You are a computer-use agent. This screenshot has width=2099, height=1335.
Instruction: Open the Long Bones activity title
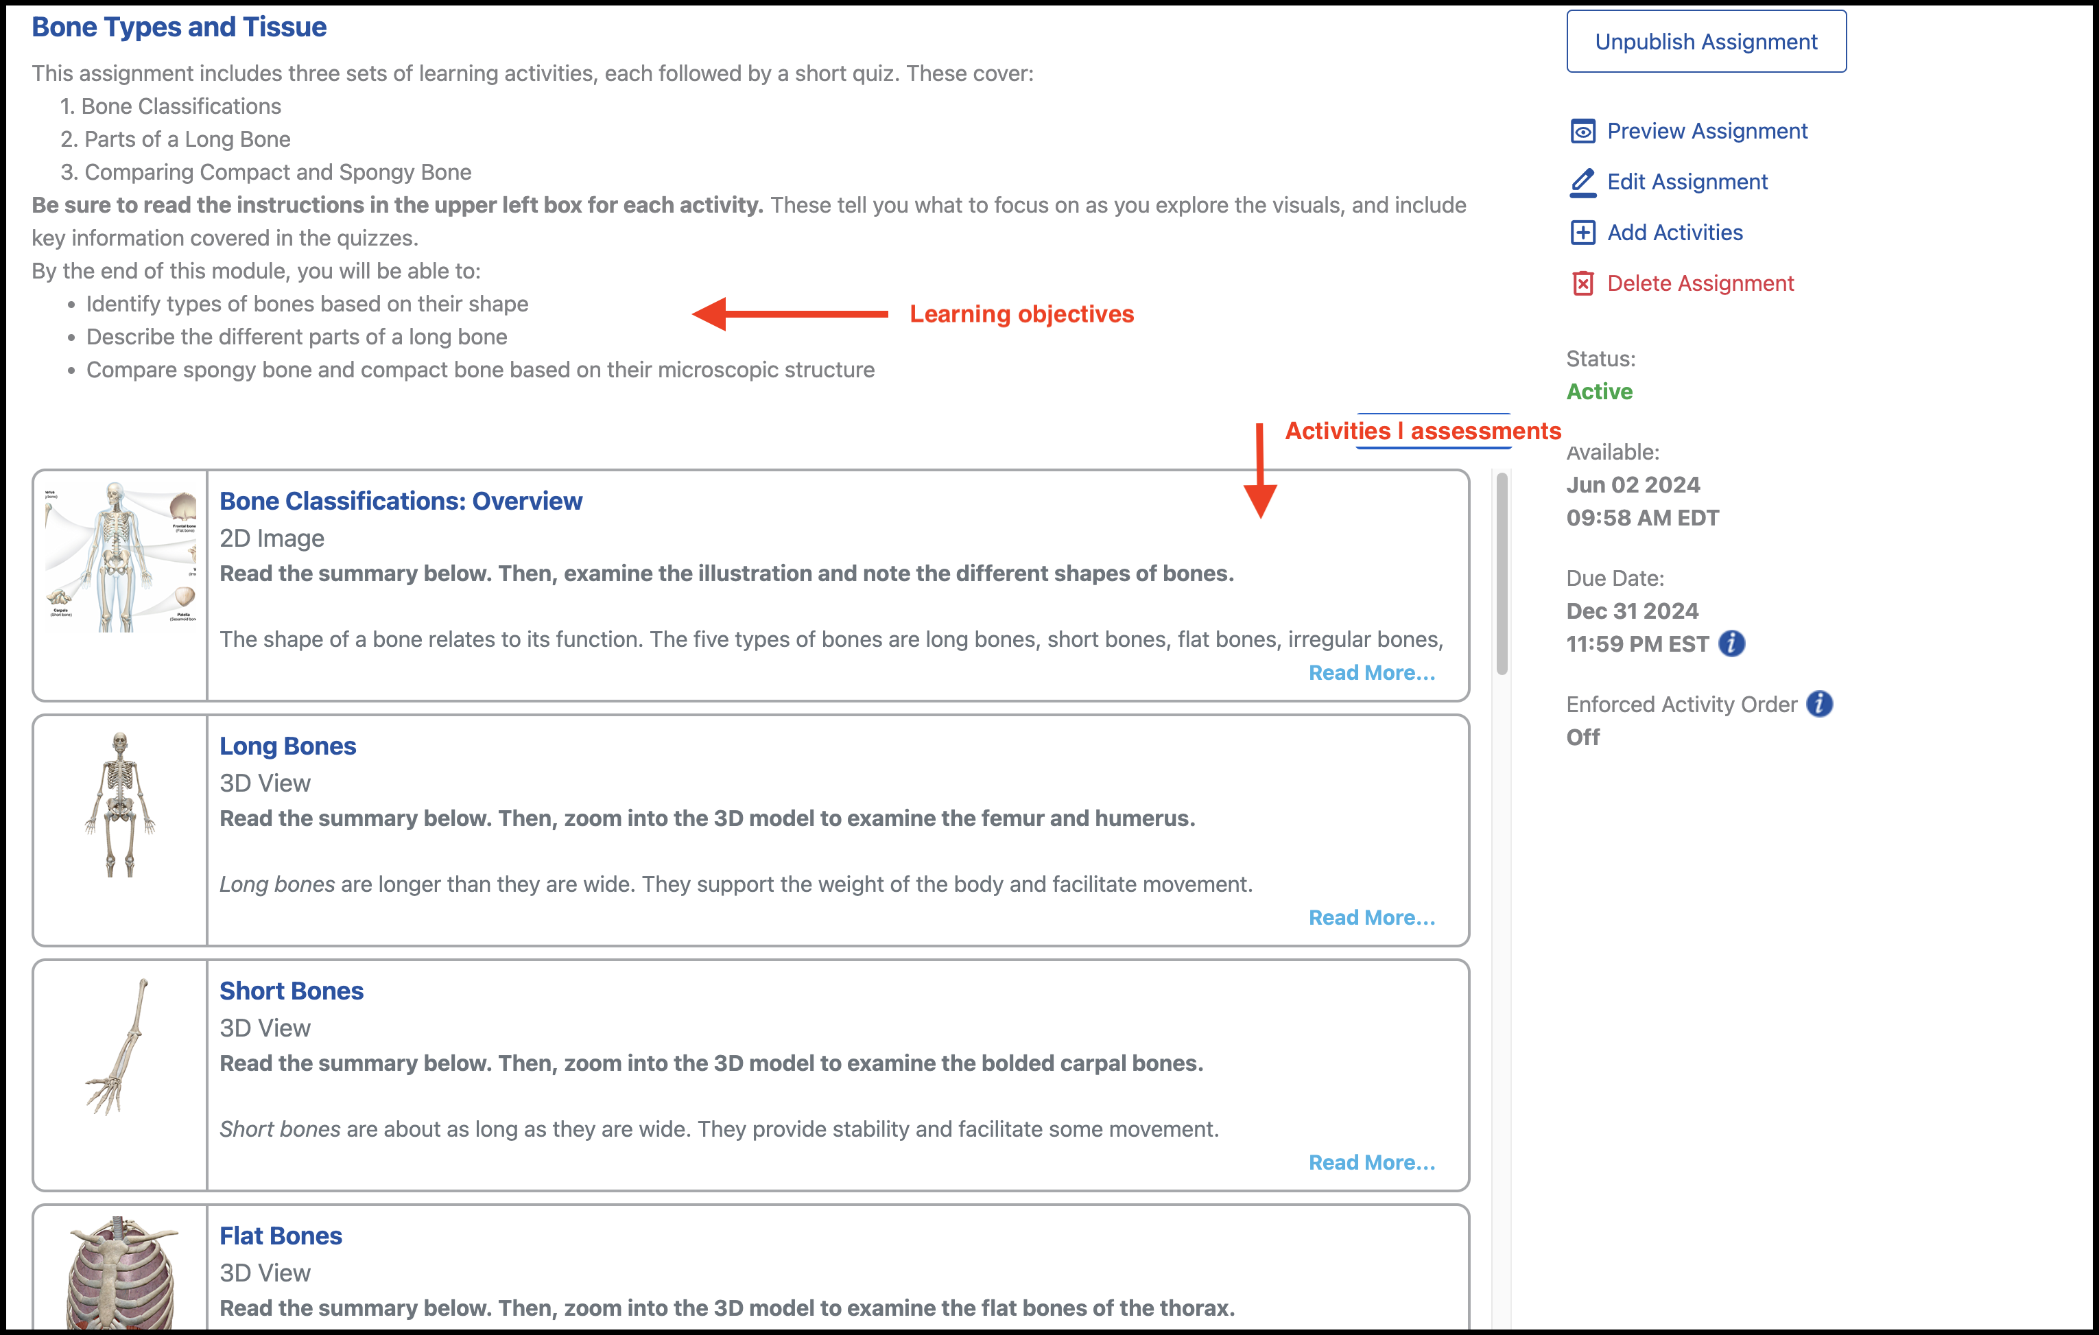[287, 746]
